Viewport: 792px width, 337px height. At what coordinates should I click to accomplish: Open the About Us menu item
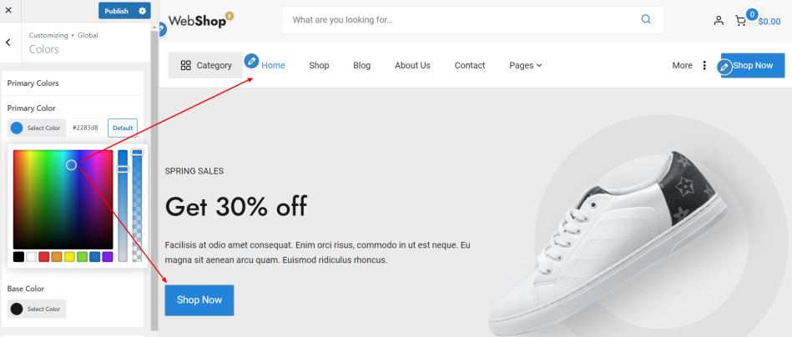click(412, 65)
